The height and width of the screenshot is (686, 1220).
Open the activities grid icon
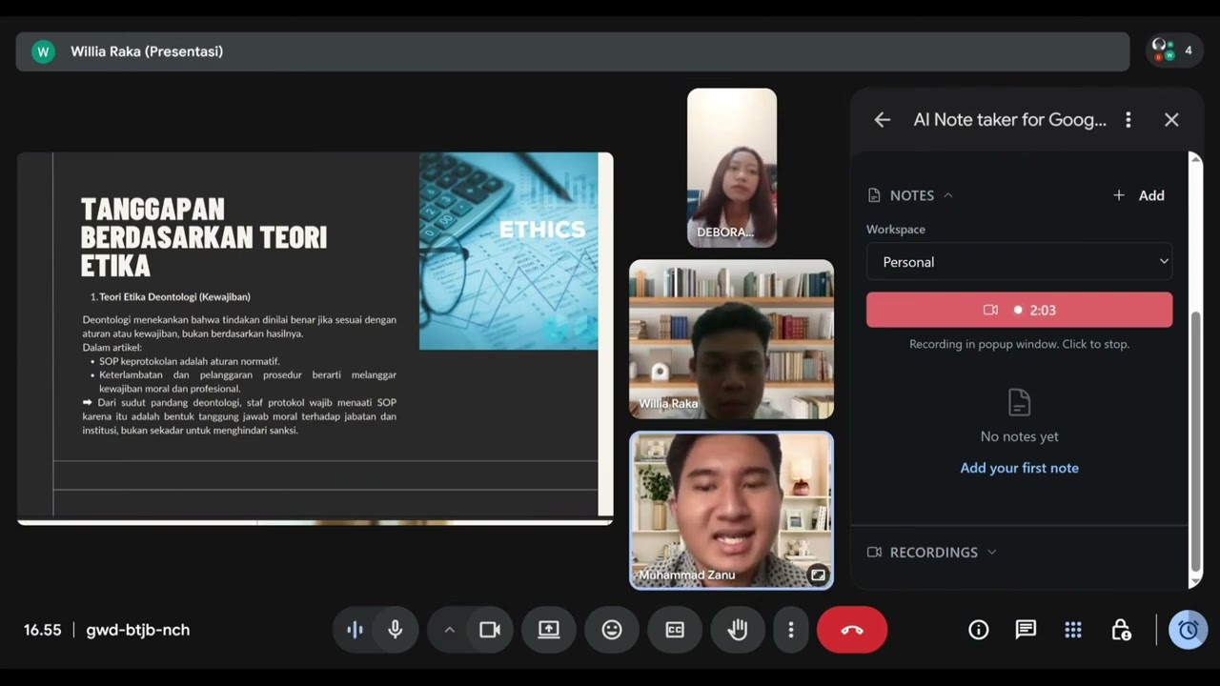coord(1073,630)
